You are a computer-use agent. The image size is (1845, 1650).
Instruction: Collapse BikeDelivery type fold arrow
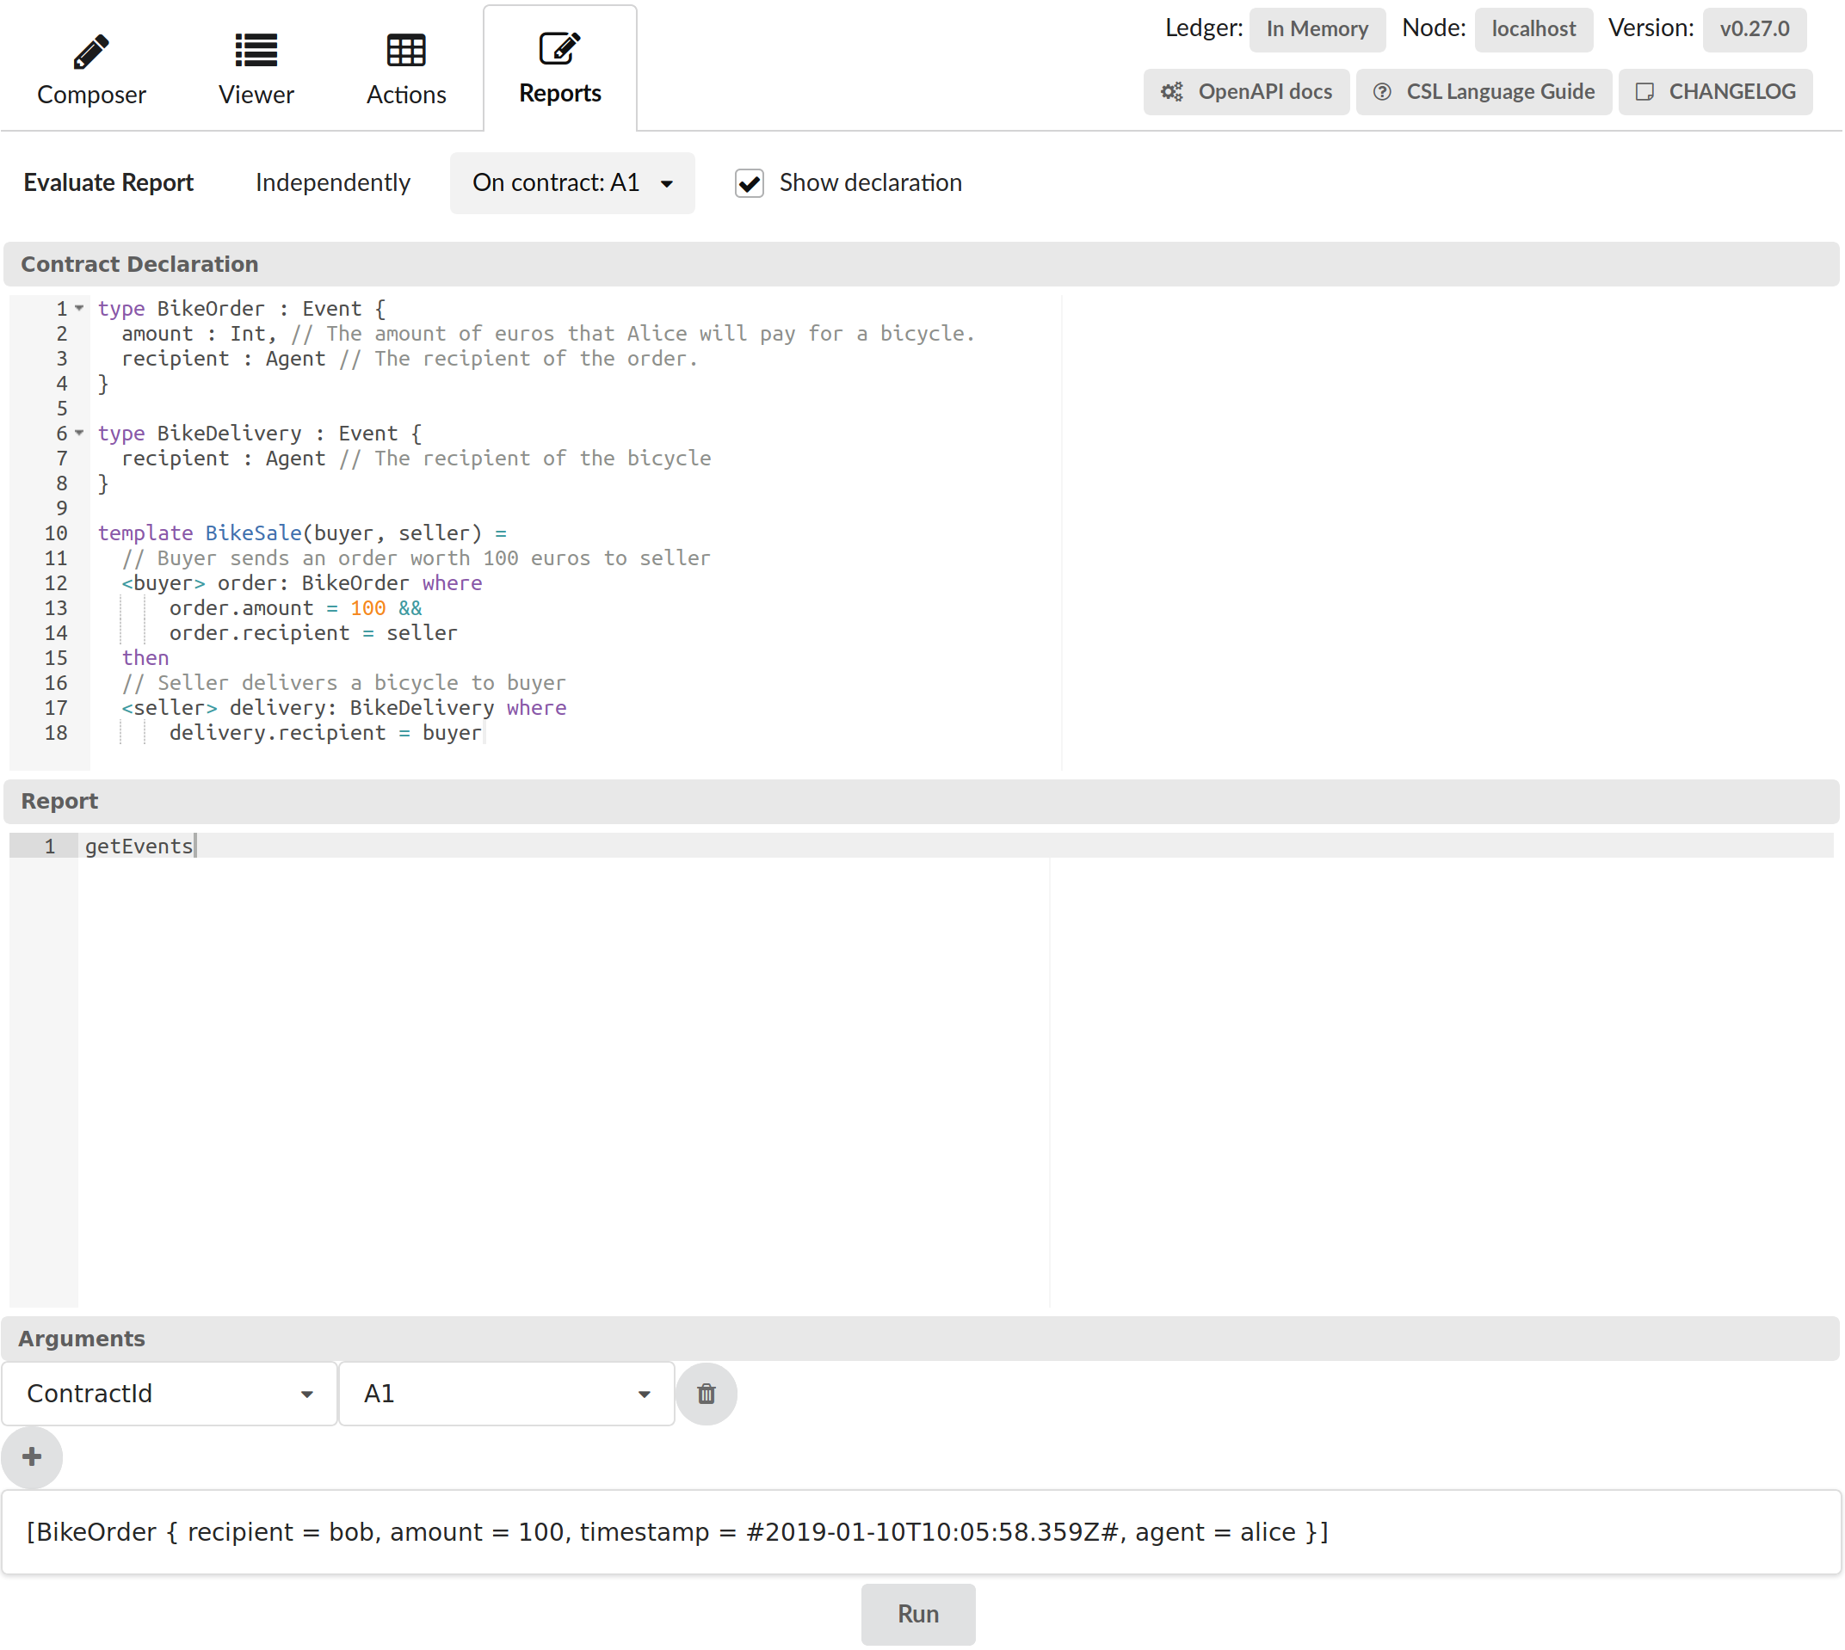coord(80,433)
